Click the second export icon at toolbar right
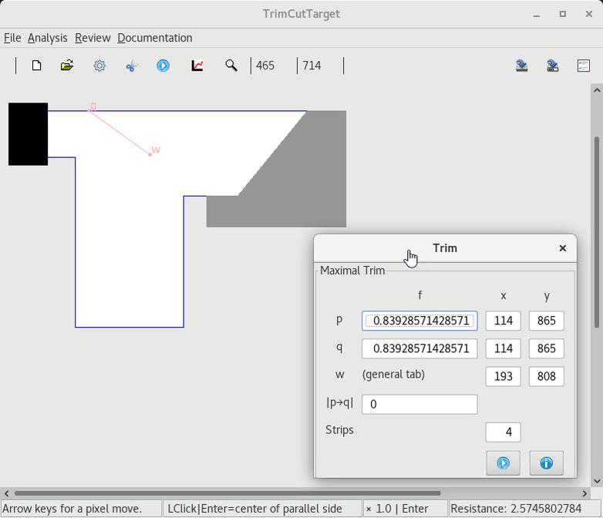 [552, 66]
